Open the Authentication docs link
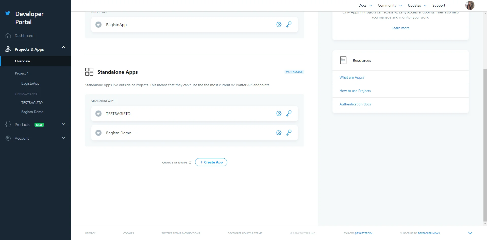487x240 pixels. tap(355, 104)
